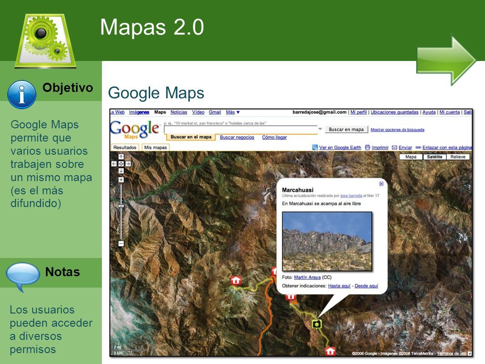Screen dimensions: 485x364
Task: Click the Marcahuasi photo thumbnail
Action: tap(327, 242)
